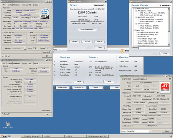Click the Result Details title bar icon

pos(130,2)
